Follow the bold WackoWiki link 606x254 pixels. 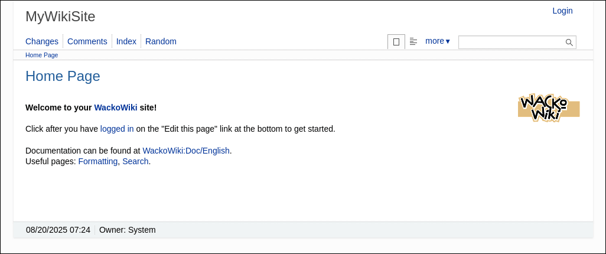[116, 108]
